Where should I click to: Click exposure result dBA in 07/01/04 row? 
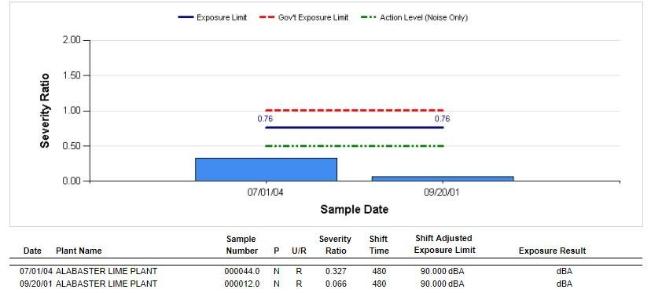coord(565,271)
